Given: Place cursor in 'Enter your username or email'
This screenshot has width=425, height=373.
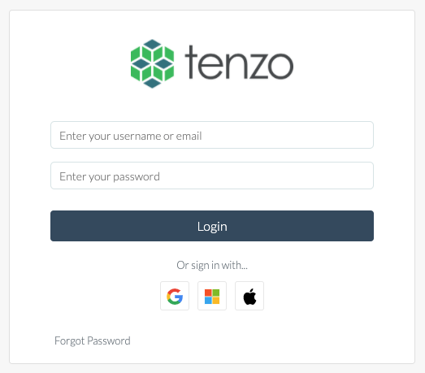Looking at the screenshot, I should (x=212, y=135).
